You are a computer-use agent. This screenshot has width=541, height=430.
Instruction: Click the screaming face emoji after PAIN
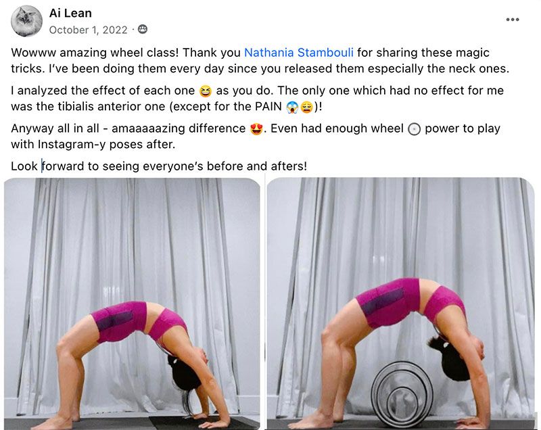pos(292,107)
